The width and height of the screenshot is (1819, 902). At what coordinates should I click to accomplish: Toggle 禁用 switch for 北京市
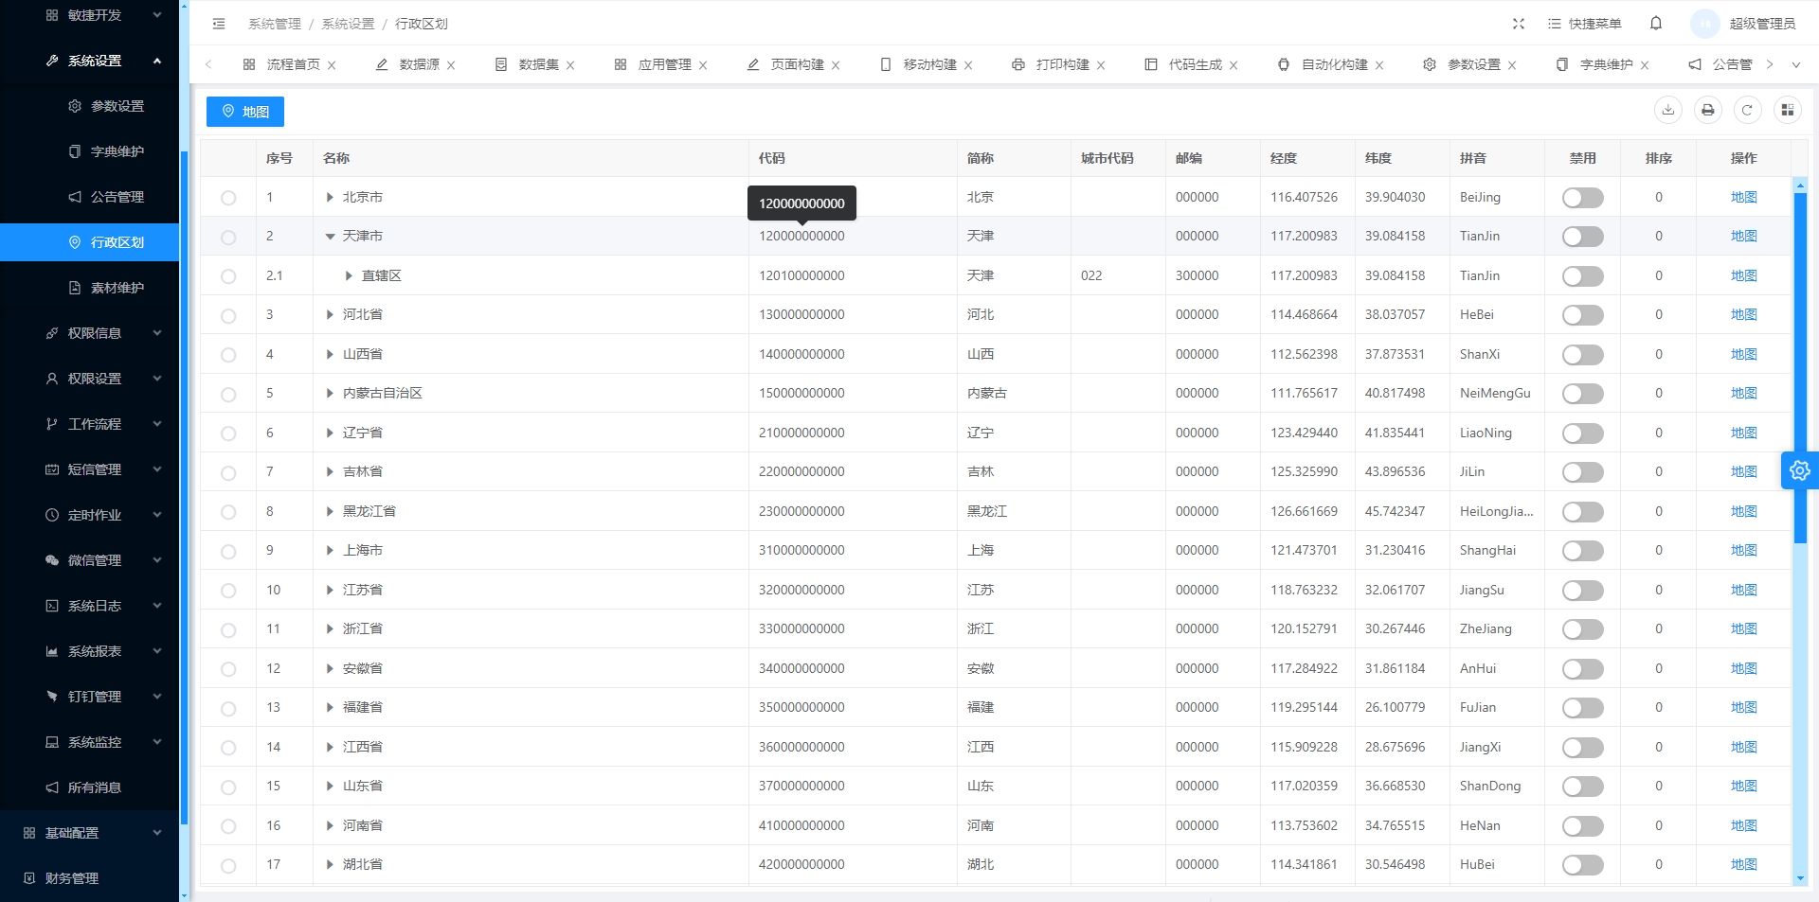pos(1582,198)
